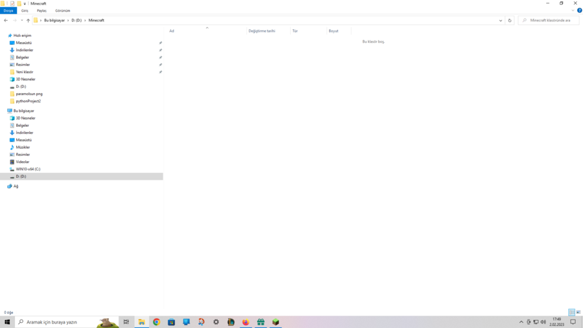The height and width of the screenshot is (328, 583).
Task: Switch to details view icon
Action: [571, 312]
